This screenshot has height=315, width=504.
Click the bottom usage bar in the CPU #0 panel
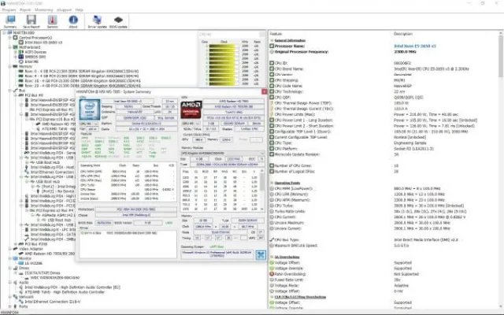(x=222, y=83)
